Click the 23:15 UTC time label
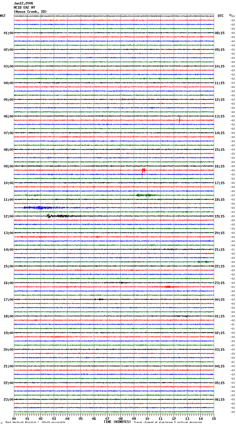This screenshot has height=426, width=236. [x=220, y=283]
